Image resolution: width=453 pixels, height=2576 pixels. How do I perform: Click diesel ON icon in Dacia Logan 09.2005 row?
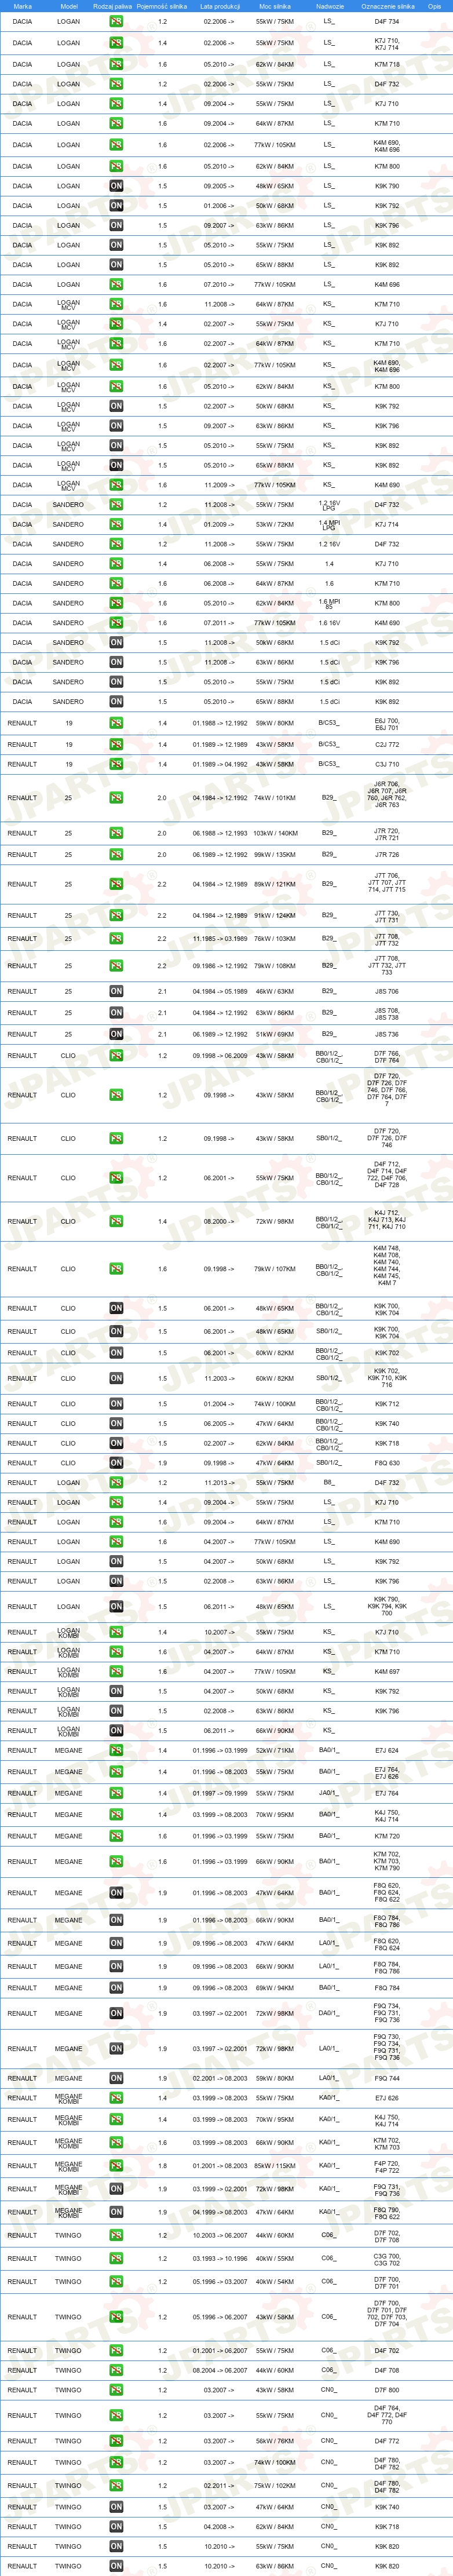[x=116, y=186]
